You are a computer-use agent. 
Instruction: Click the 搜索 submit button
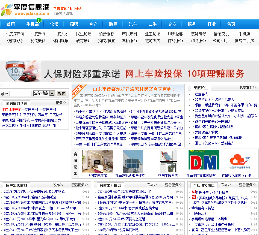(x=61, y=94)
